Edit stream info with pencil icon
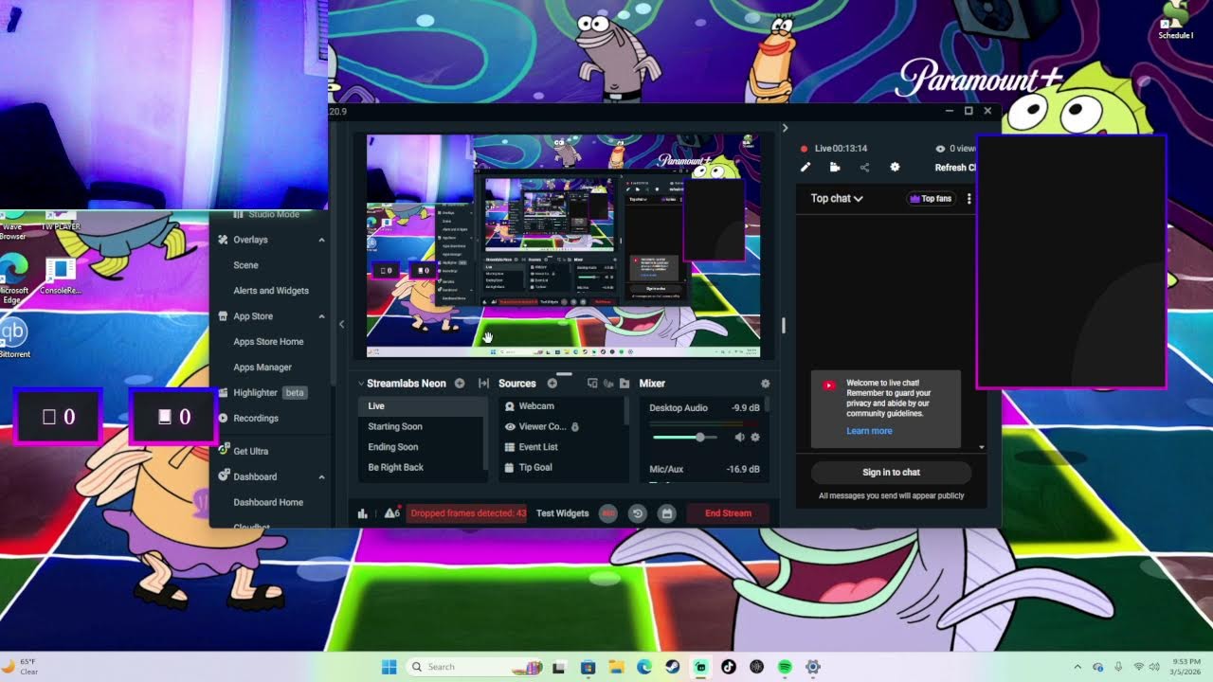The width and height of the screenshot is (1213, 682). (x=806, y=168)
